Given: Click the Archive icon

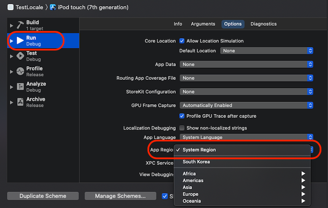Looking at the screenshot, I should coord(20,102).
